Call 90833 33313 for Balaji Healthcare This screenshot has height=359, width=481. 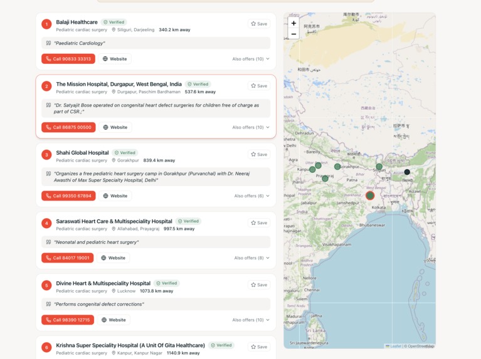click(68, 59)
